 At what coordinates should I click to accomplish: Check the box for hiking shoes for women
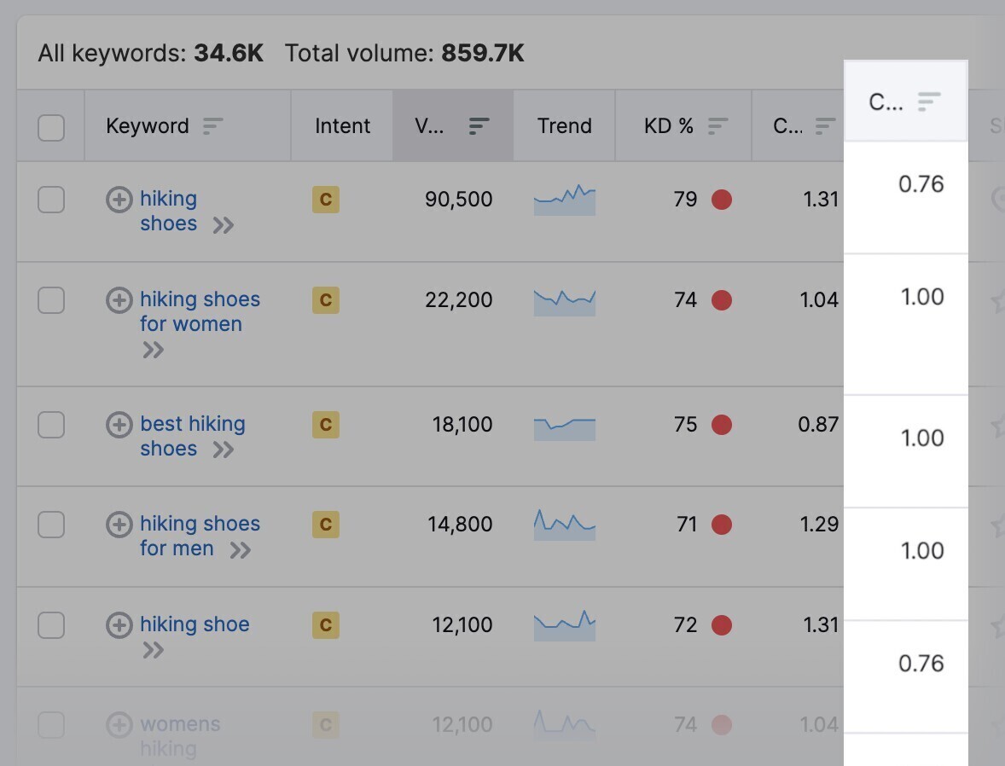coord(51,300)
